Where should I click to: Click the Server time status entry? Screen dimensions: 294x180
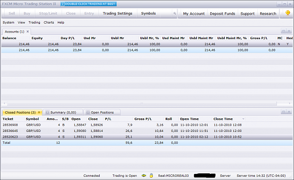261,176
